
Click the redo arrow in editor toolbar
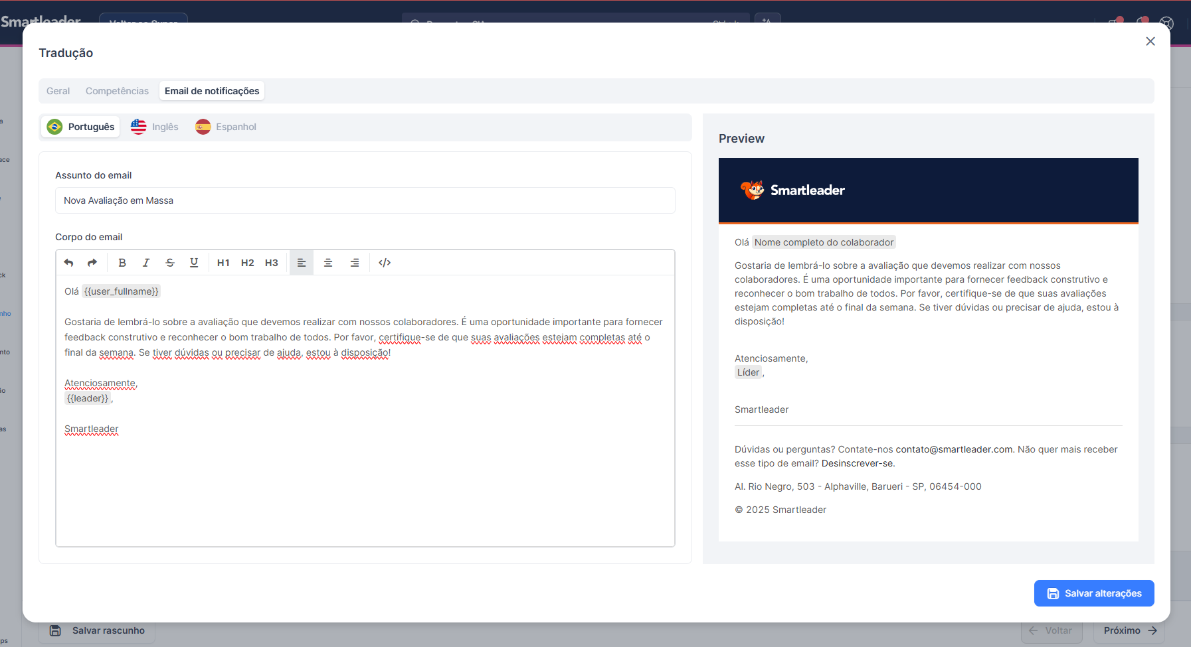click(92, 263)
